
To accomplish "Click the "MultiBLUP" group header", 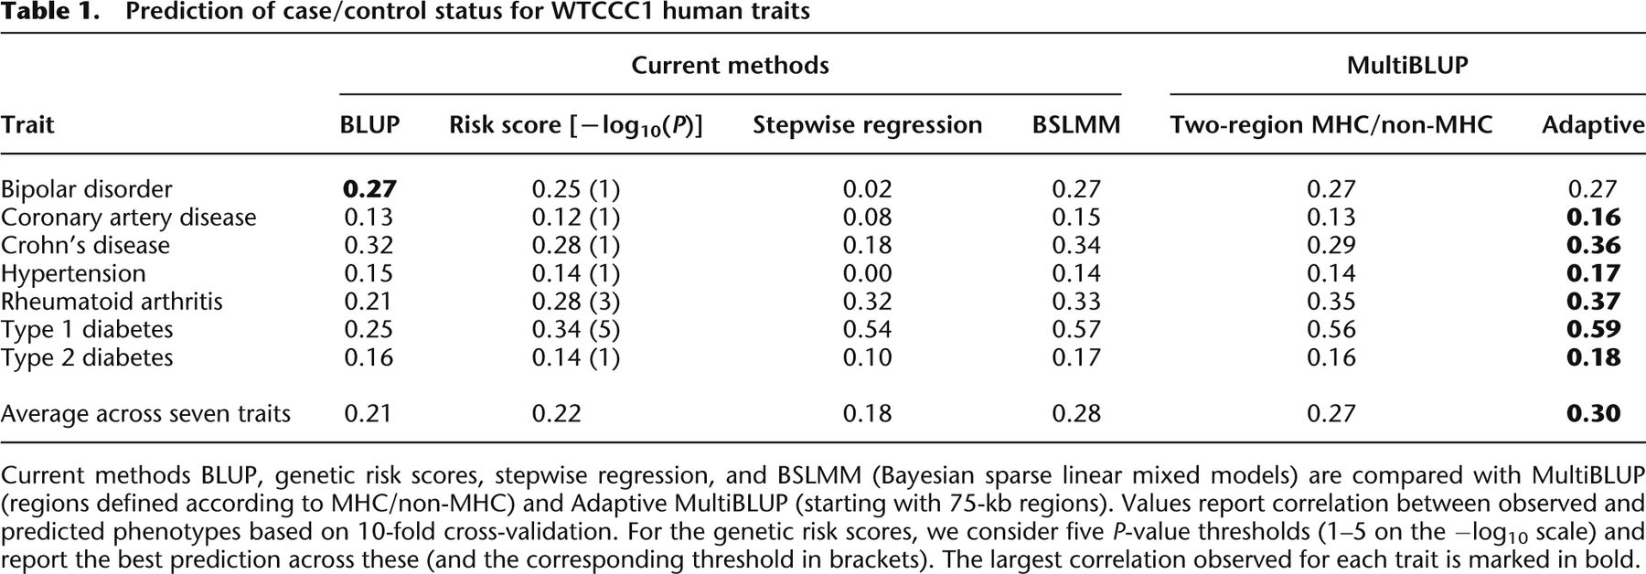I will pos(1406,66).
